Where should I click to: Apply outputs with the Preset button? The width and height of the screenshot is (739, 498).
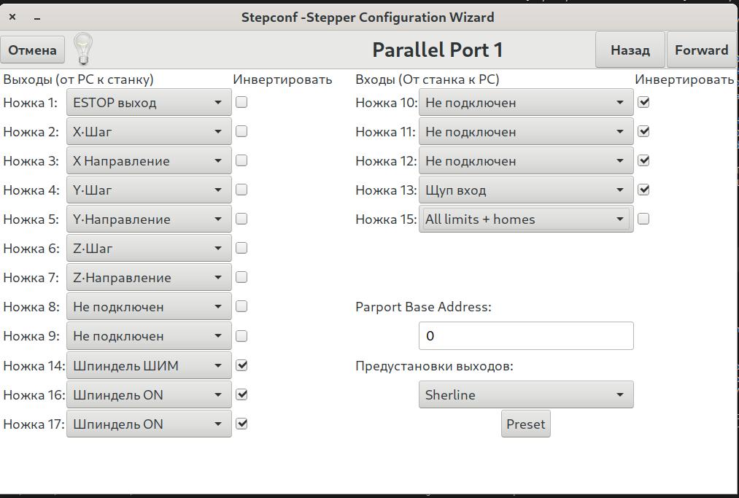click(x=525, y=424)
